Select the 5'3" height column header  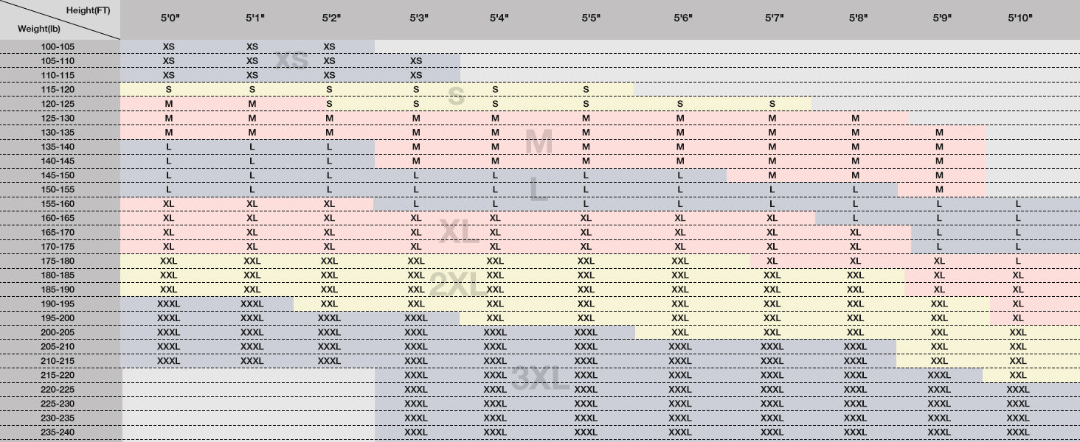click(x=418, y=17)
